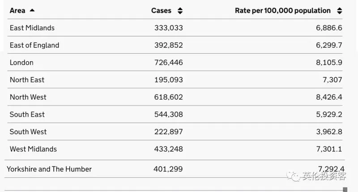Click North East area name

tap(27, 80)
